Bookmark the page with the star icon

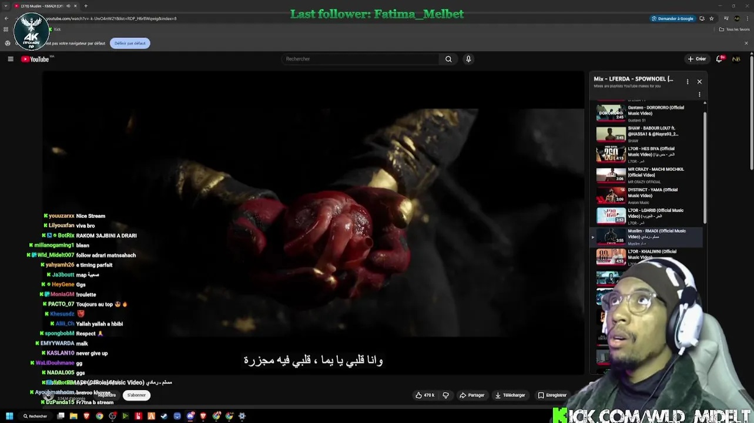tap(712, 18)
